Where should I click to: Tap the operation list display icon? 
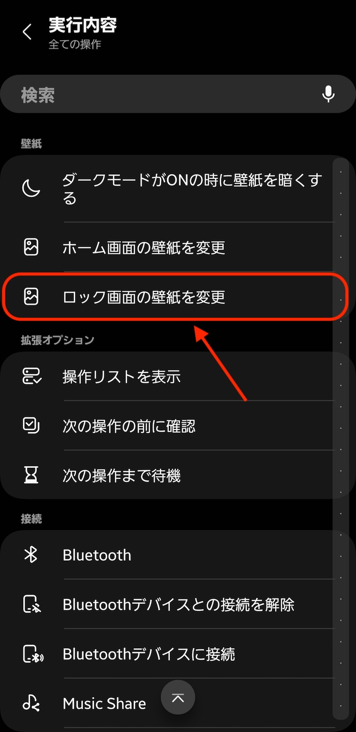[x=32, y=376]
